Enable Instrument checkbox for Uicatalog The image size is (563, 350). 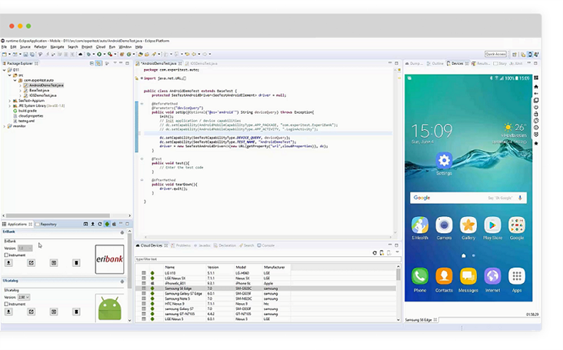click(x=6, y=304)
